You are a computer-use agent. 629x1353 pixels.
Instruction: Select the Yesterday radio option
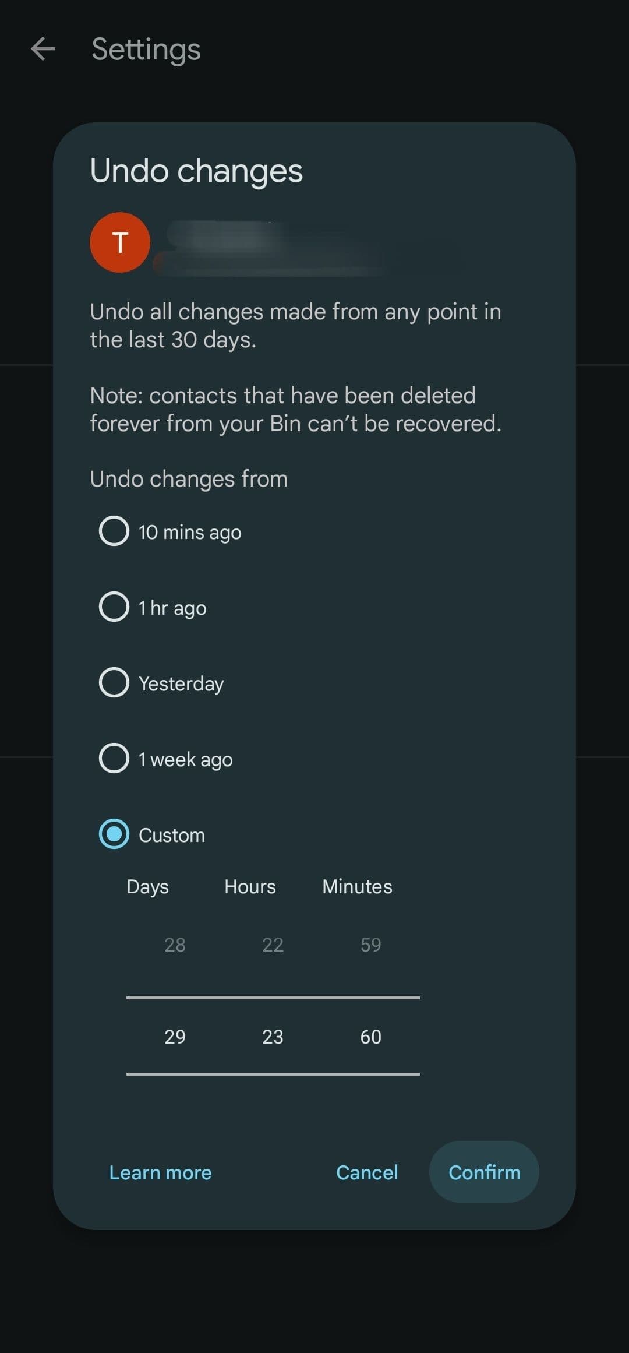click(114, 682)
